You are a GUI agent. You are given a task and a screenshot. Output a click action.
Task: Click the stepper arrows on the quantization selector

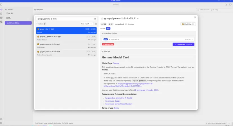[192, 39]
